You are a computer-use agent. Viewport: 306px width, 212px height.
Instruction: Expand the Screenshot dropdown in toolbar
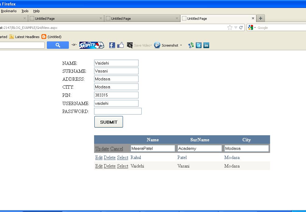(x=181, y=45)
